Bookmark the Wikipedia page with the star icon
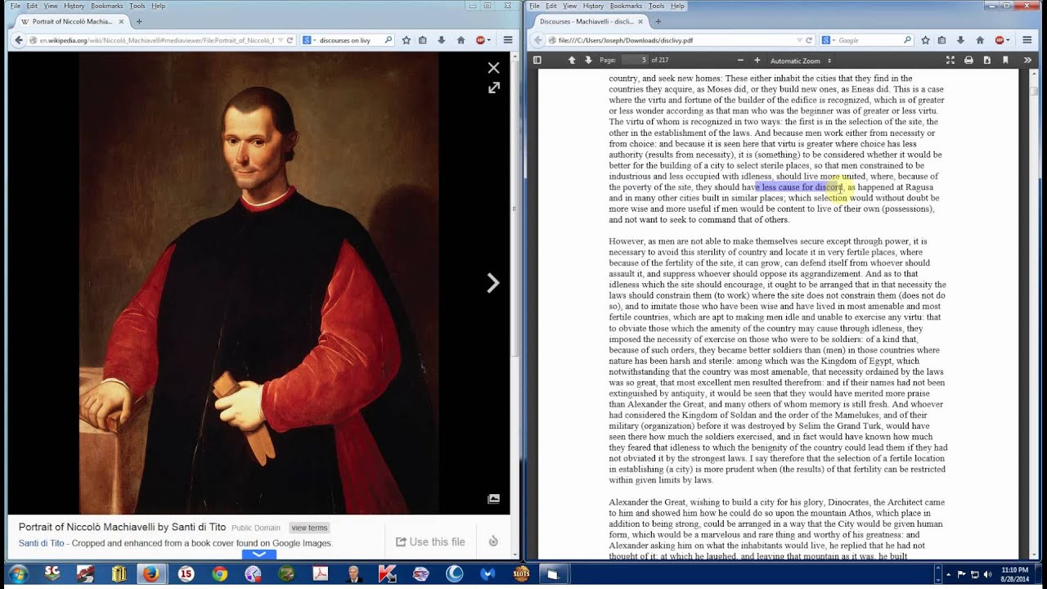Image resolution: width=1047 pixels, height=589 pixels. pyautogui.click(x=406, y=39)
